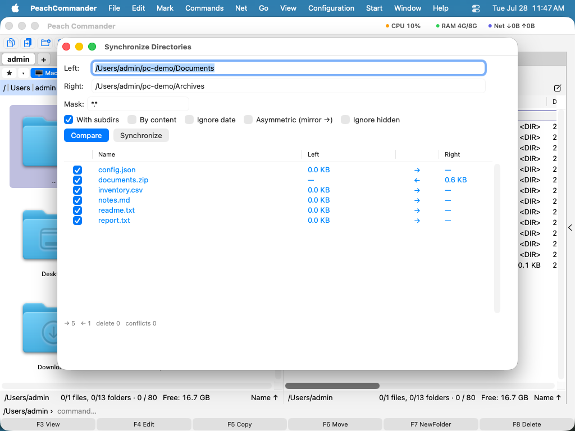Click the F8 Delete button
The width and height of the screenshot is (575, 431).
pos(527,424)
